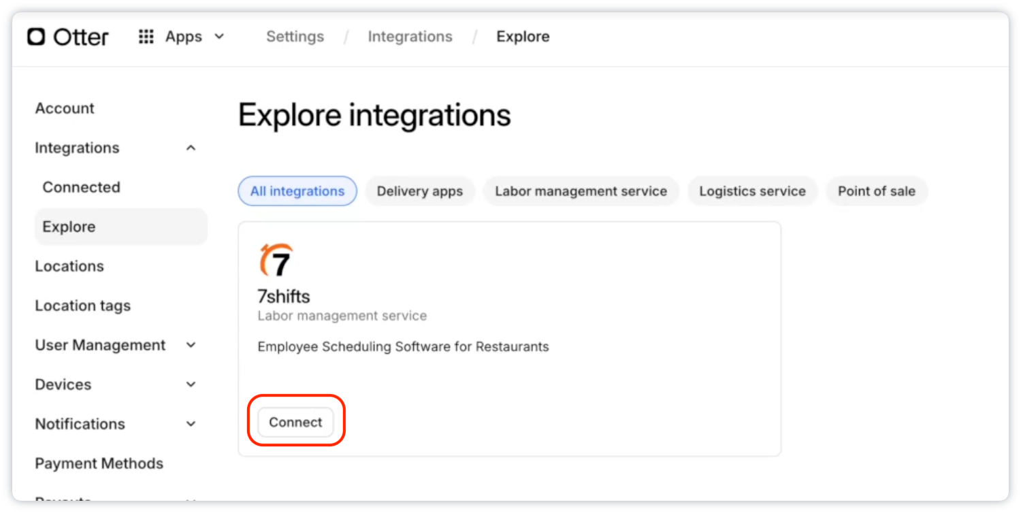Click 'Employee Scheduling Software for Restaurants' text
Image resolution: width=1021 pixels, height=513 pixels.
pyautogui.click(x=403, y=347)
